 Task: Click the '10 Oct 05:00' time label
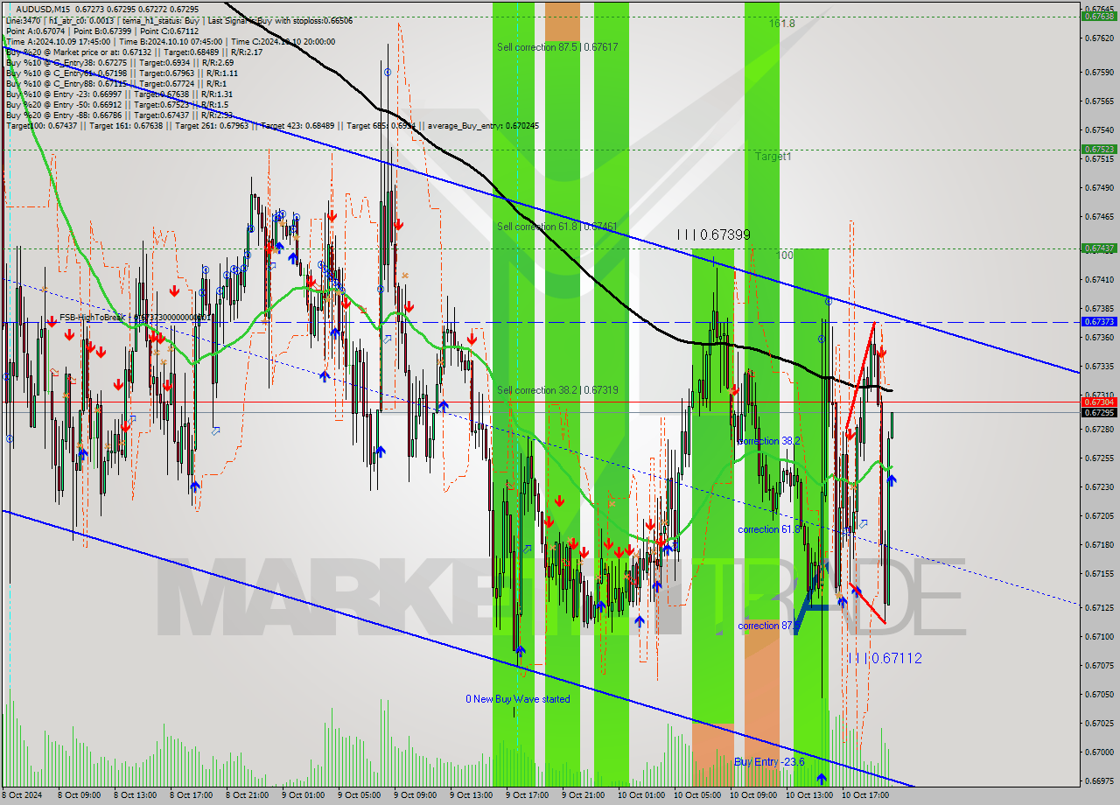(x=696, y=795)
